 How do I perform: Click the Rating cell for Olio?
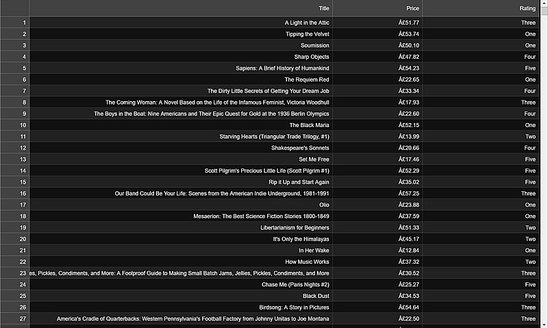point(481,205)
